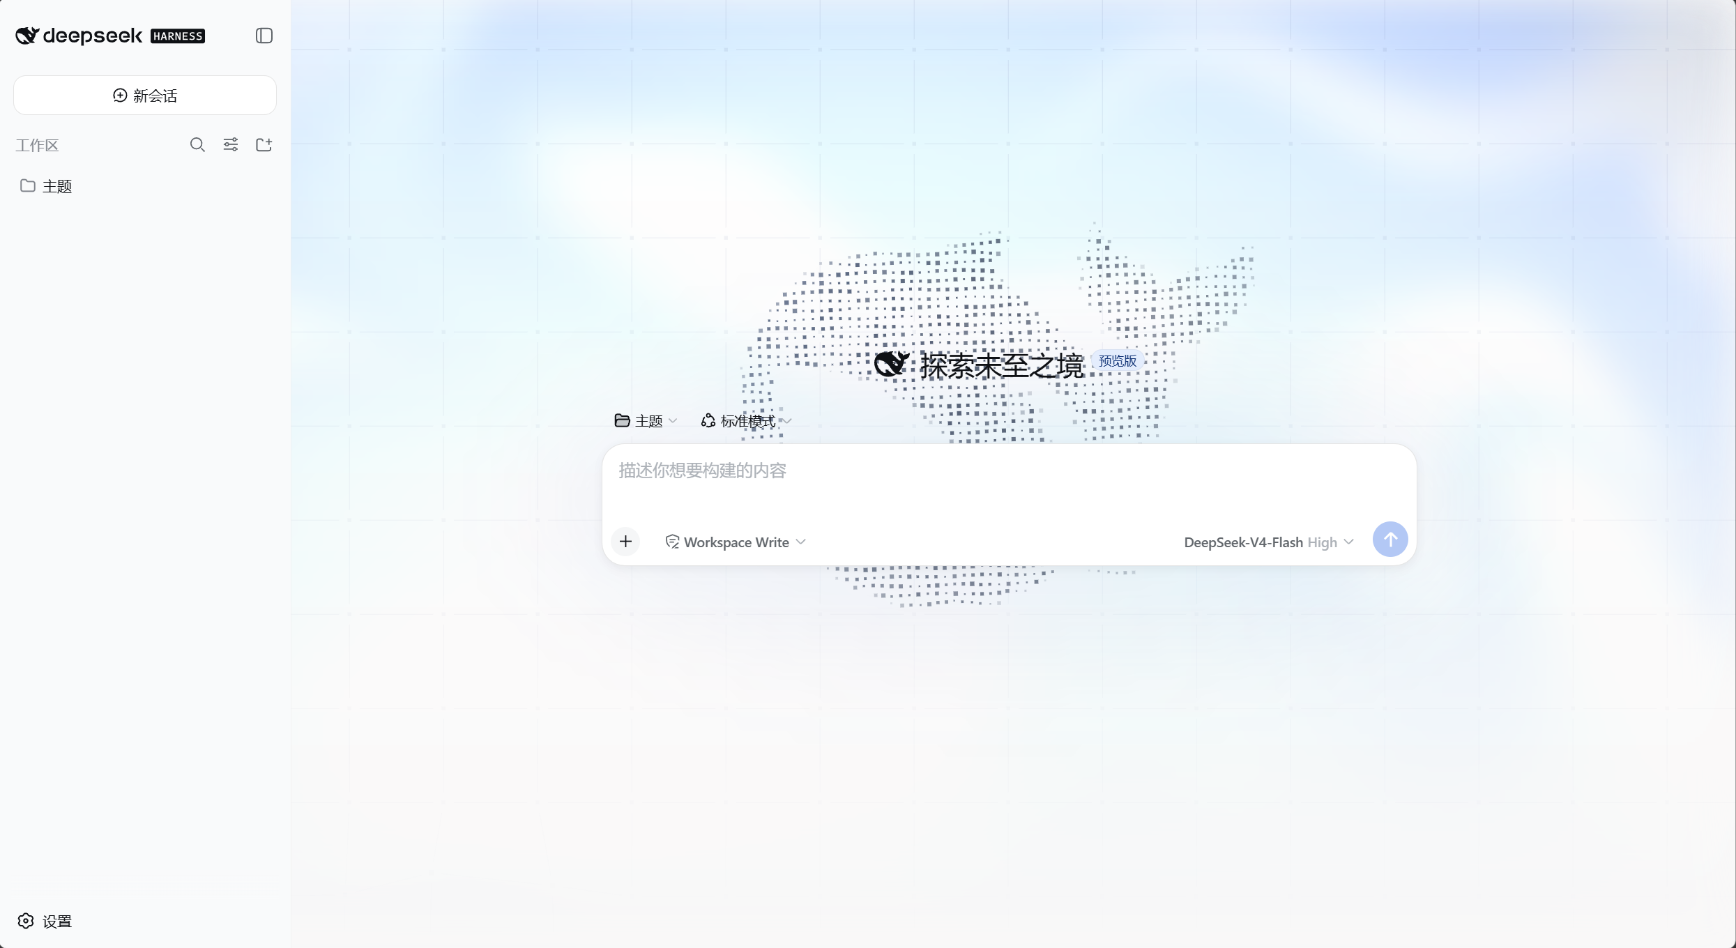Click the deepseek whale logo in sidebar
This screenshot has width=1736, height=948.
pyautogui.click(x=27, y=36)
